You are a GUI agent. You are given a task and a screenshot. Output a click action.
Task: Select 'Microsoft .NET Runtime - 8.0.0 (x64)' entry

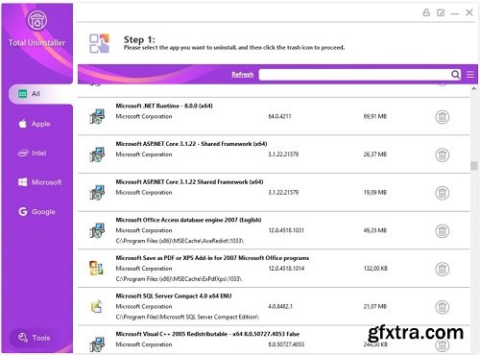(164, 106)
